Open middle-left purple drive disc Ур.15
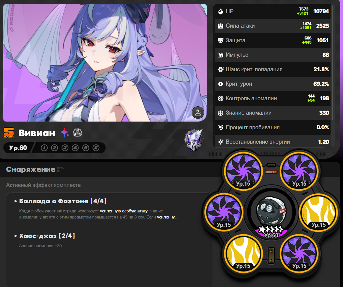Image resolution: width=343 pixels, height=287 pixels. point(224,212)
